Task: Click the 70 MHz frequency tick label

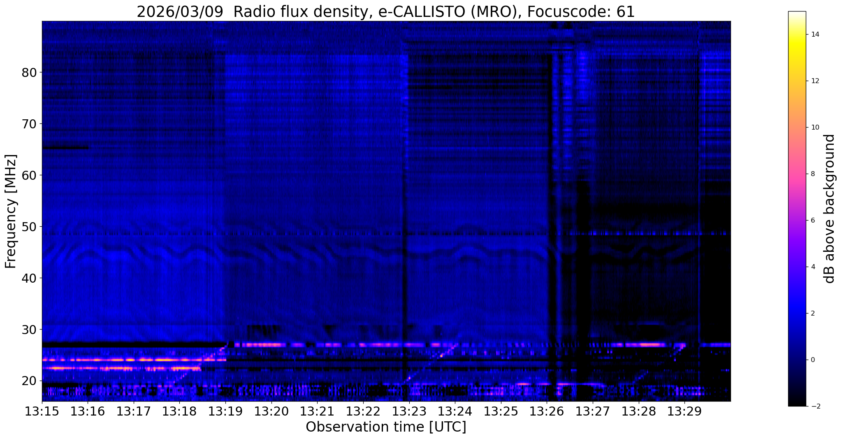Action: [x=29, y=123]
